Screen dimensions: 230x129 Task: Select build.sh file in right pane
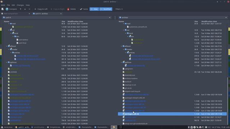[x=128, y=82]
